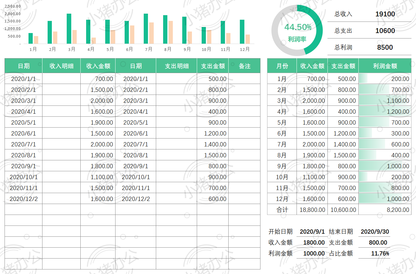Click the 收入明细 column header

pyautogui.click(x=62, y=66)
